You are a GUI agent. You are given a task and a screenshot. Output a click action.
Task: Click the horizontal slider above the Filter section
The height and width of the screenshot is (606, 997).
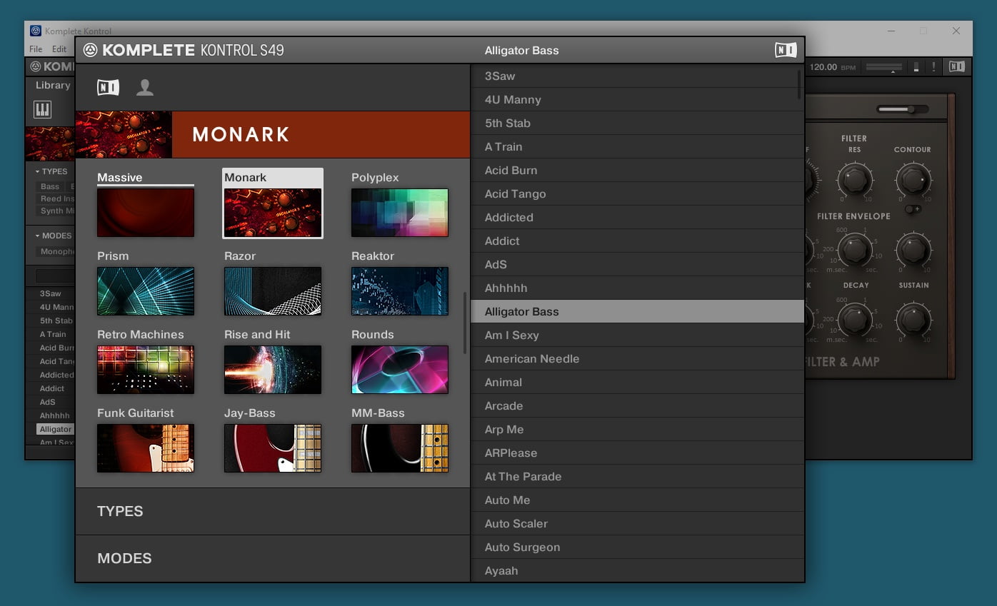coord(903,109)
